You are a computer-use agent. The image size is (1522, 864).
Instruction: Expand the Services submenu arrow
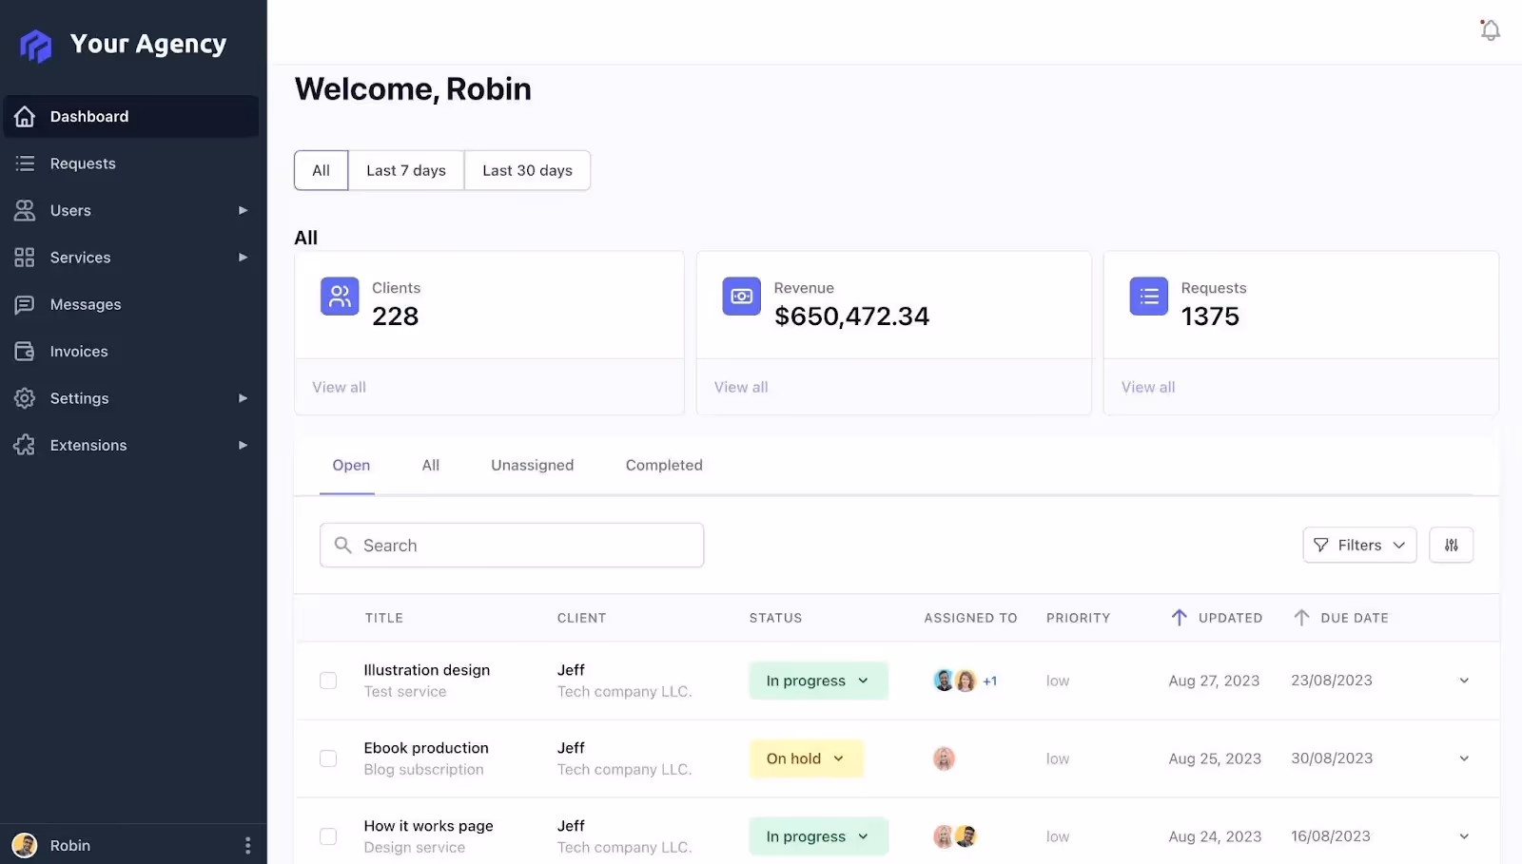tap(243, 258)
